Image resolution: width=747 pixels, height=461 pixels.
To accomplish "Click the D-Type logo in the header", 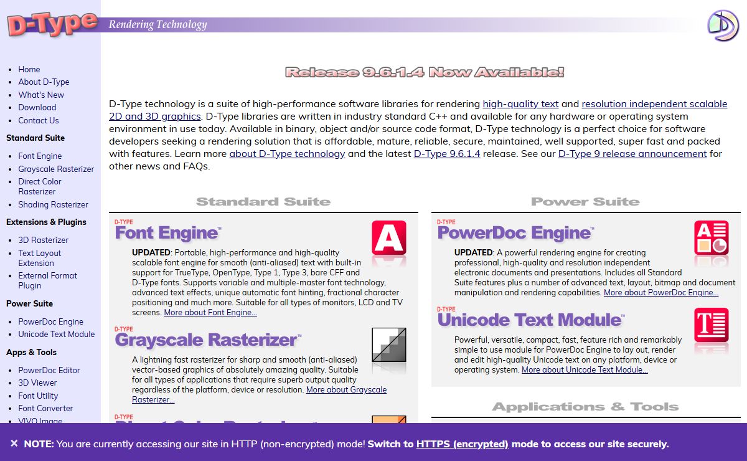I will pos(52,24).
